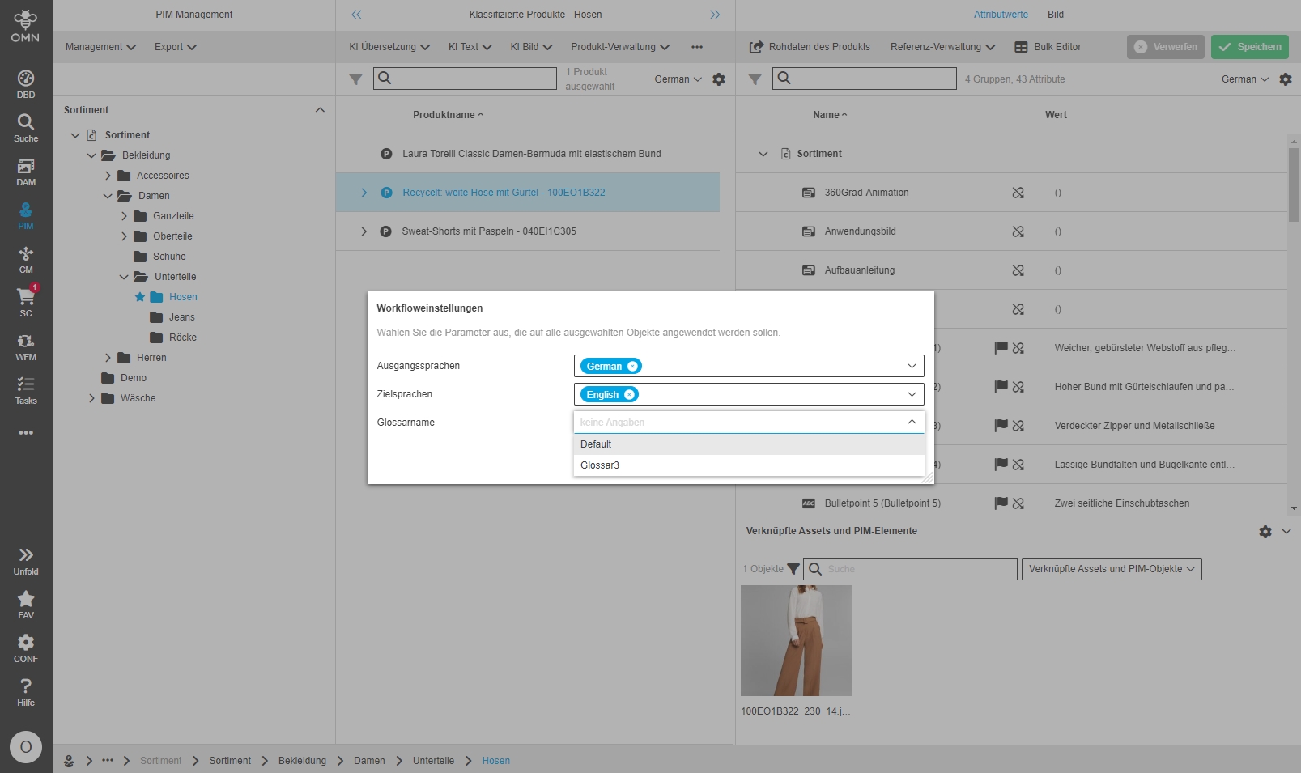Click the green Speichern button
1301x773 pixels.
click(x=1249, y=47)
